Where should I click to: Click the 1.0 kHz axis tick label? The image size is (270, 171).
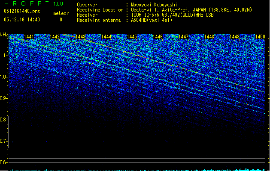pyautogui.click(x=3, y=77)
